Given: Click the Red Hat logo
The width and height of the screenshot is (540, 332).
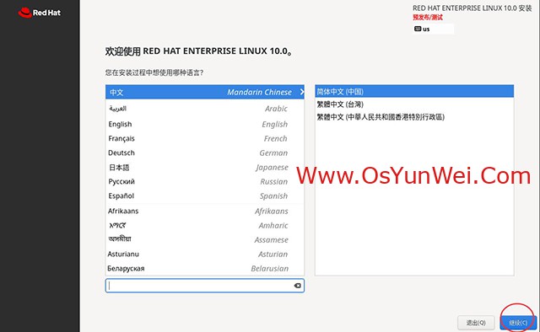Looking at the screenshot, I should 40,13.
